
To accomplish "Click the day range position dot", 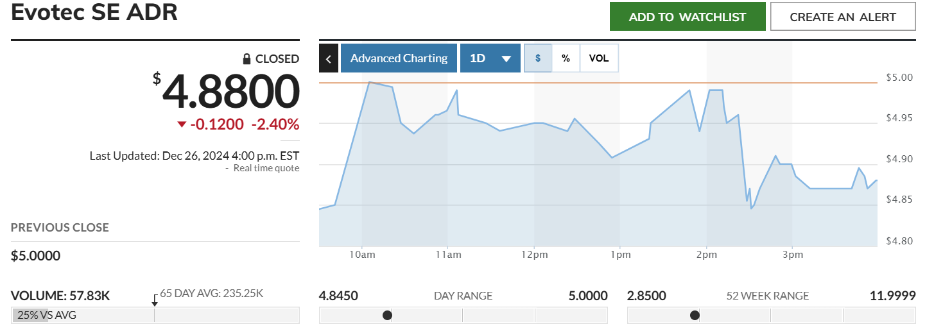I will coord(387,315).
